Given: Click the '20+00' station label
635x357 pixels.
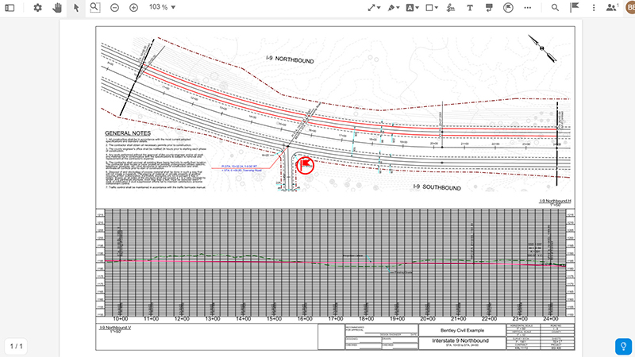Looking at the screenshot, I should pyautogui.click(x=428, y=319).
